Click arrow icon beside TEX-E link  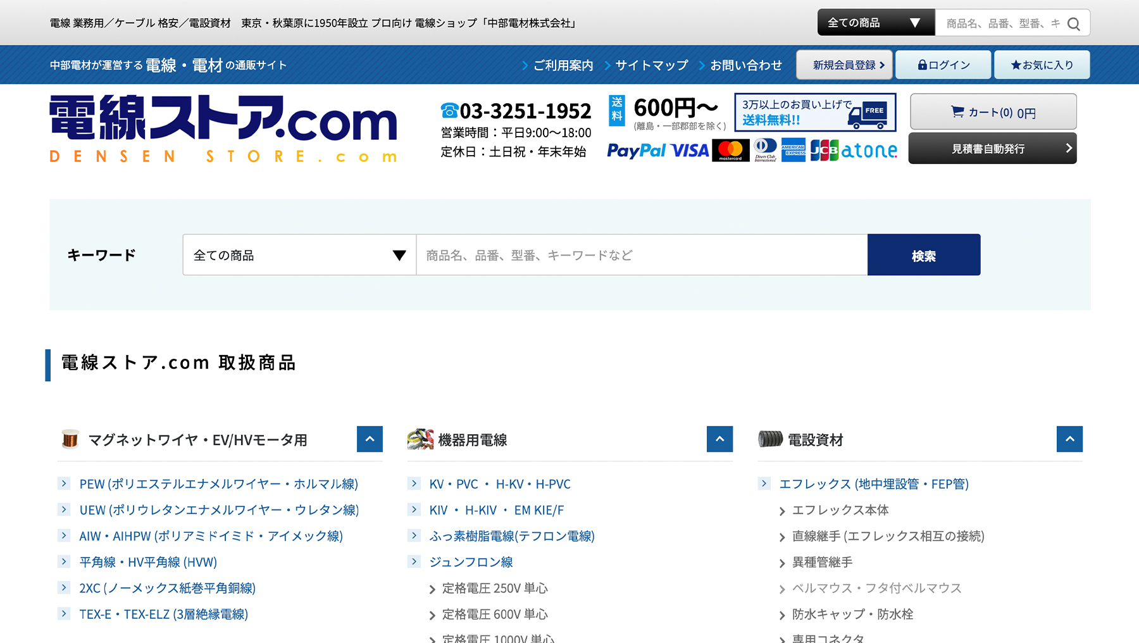pos(64,613)
